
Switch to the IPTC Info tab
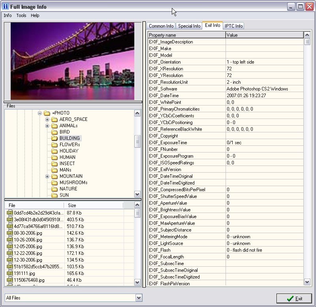pyautogui.click(x=234, y=26)
